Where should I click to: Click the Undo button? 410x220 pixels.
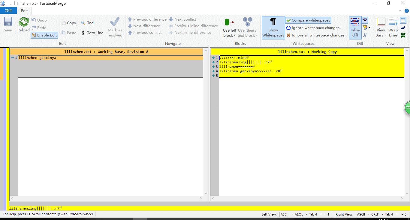pos(39,20)
